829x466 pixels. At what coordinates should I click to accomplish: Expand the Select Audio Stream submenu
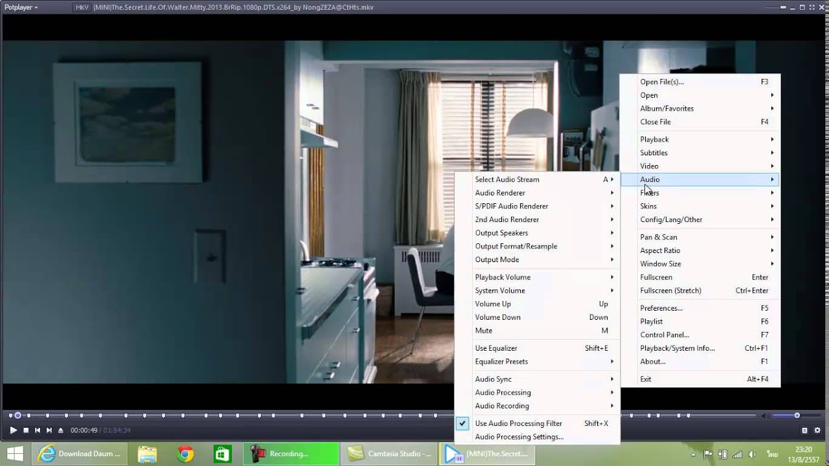click(x=537, y=179)
